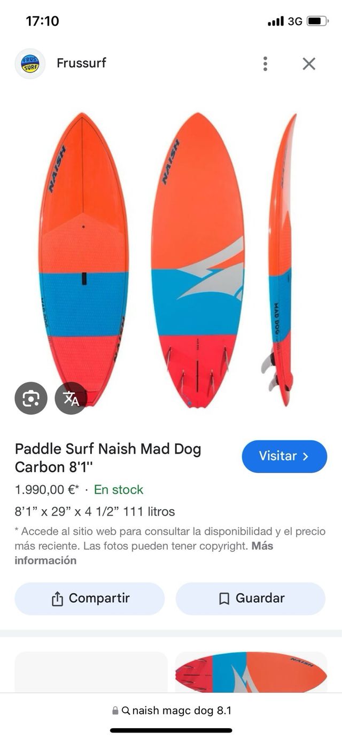Click the Visitar button
Image resolution: width=342 pixels, height=740 pixels.
(284, 456)
